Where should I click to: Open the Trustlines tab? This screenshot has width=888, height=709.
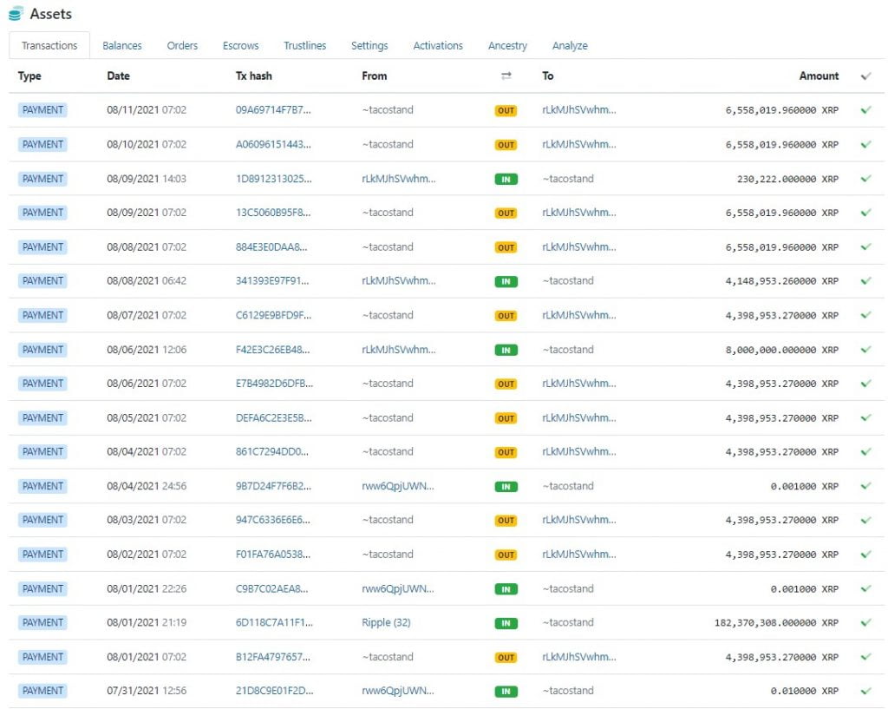tap(304, 45)
